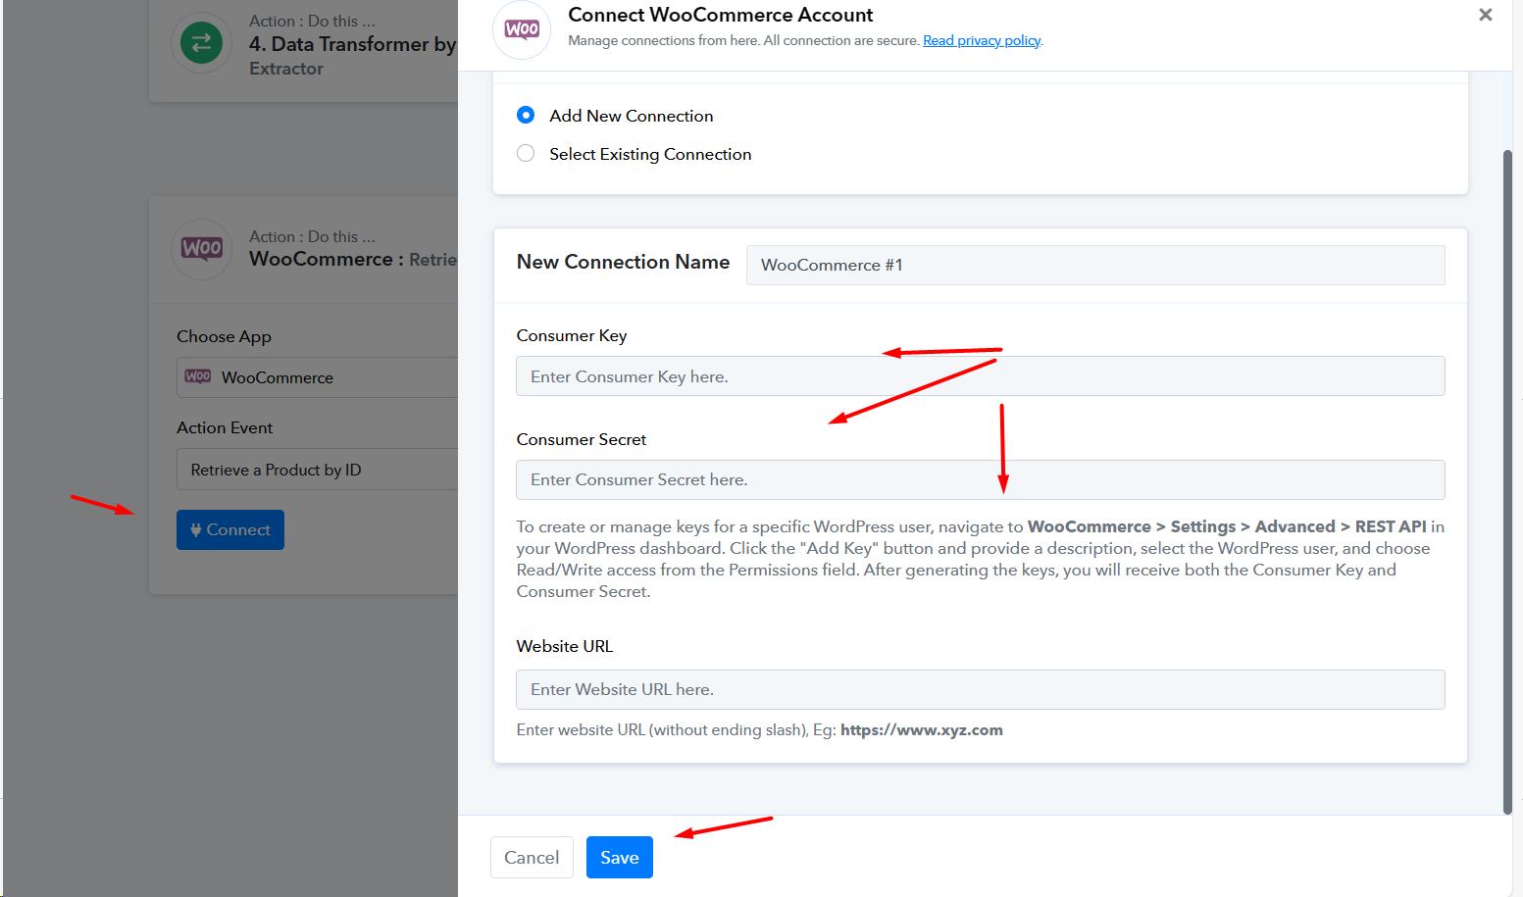Screen dimensions: 1523x897
Task: Click the 'WooCommerce : Retrie' step title
Action: [353, 259]
